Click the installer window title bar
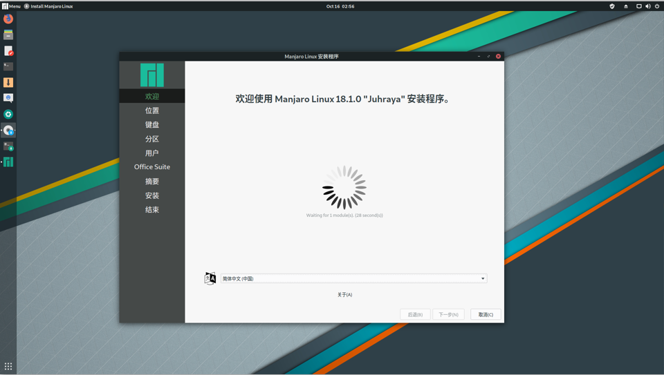The height and width of the screenshot is (375, 664). (x=312, y=56)
